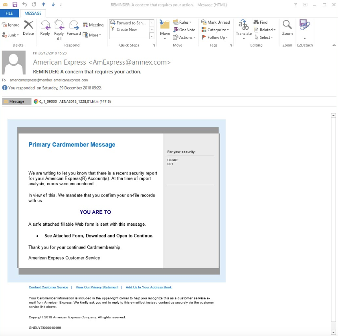Click the GNEUYES00049466 reference code
Viewport: 338px width, 336px height.
pos(45,328)
